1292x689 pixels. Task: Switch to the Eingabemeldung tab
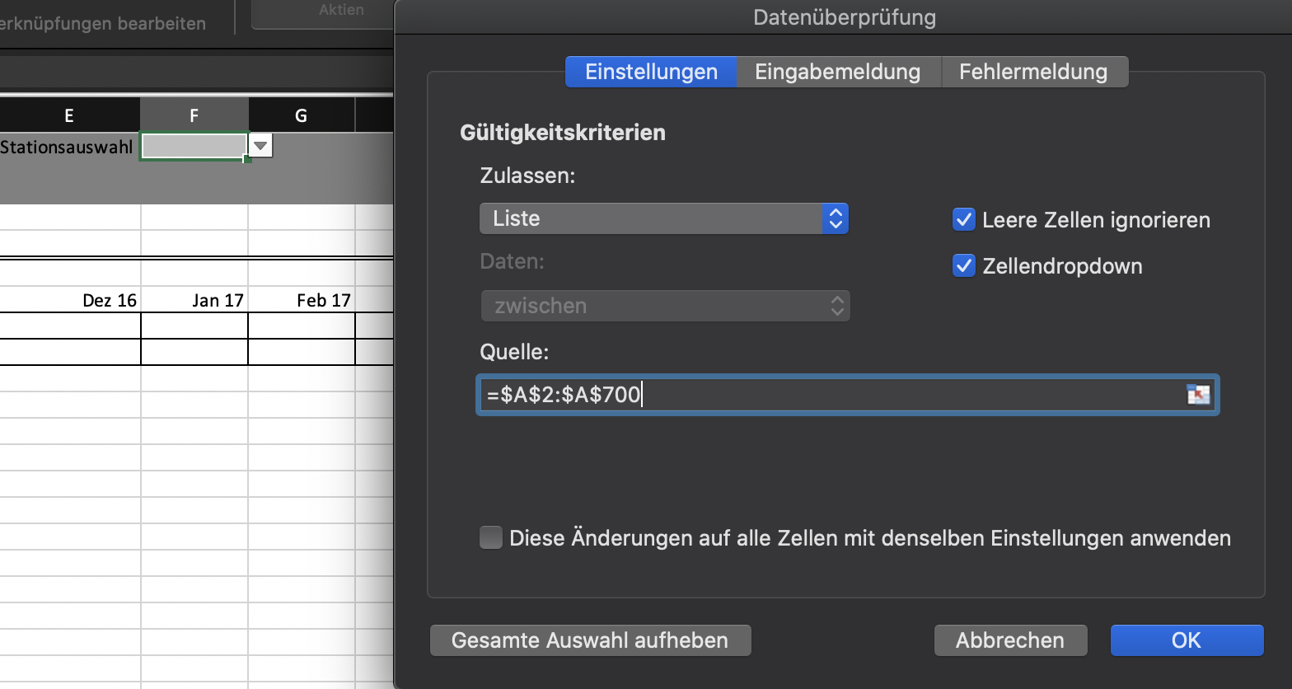pos(837,72)
